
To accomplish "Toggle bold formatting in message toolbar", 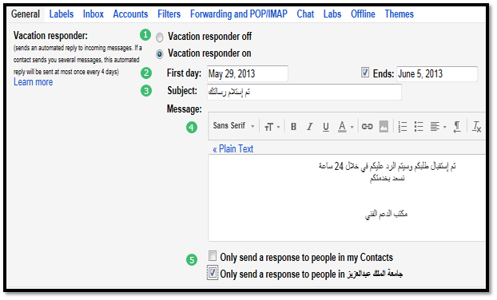I will tap(293, 127).
